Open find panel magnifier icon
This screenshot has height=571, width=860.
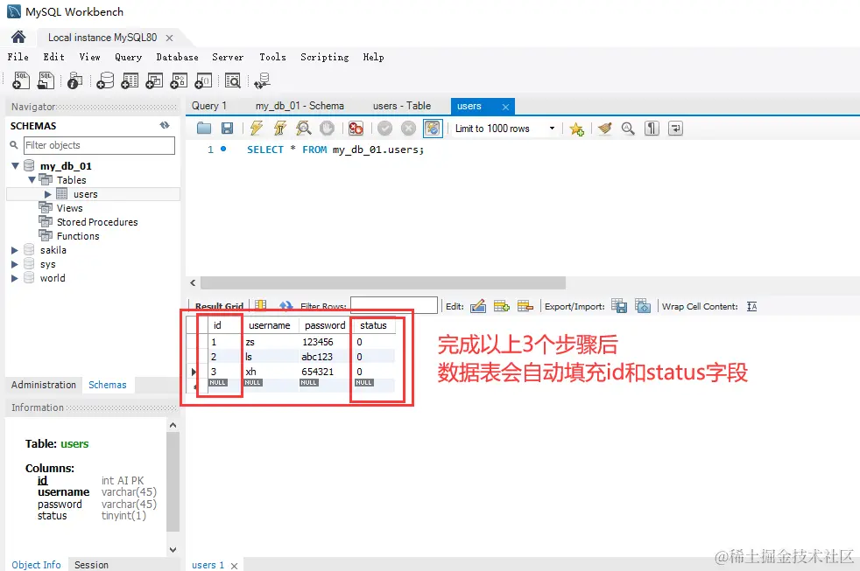[x=628, y=129]
